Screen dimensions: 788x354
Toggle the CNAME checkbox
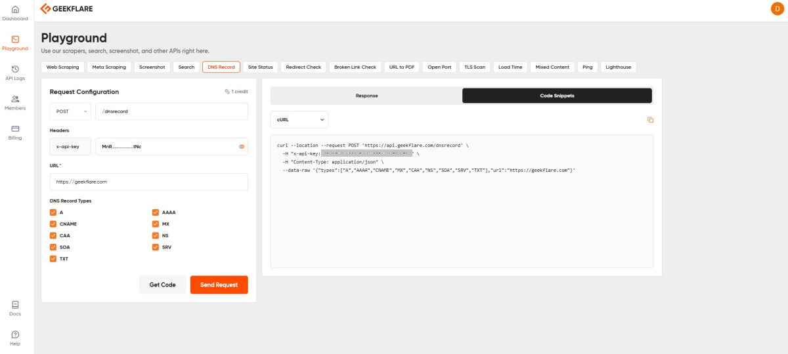click(x=53, y=224)
